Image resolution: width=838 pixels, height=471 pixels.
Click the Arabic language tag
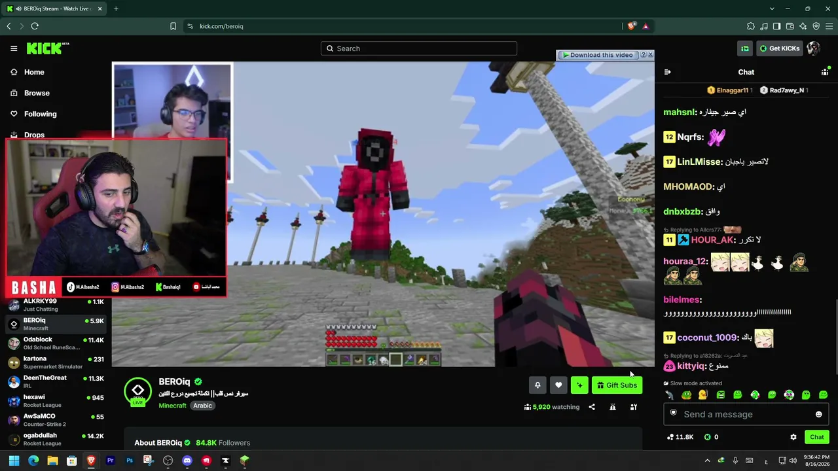(202, 406)
